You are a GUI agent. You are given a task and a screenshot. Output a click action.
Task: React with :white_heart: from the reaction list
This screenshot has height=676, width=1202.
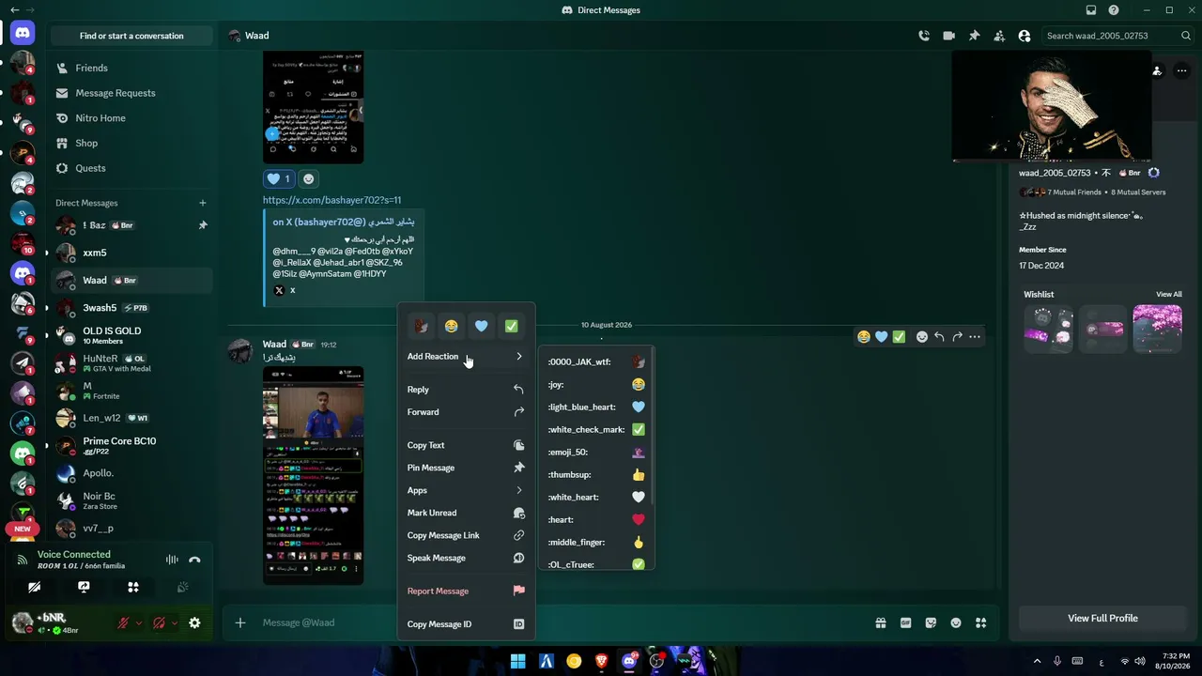(x=596, y=498)
